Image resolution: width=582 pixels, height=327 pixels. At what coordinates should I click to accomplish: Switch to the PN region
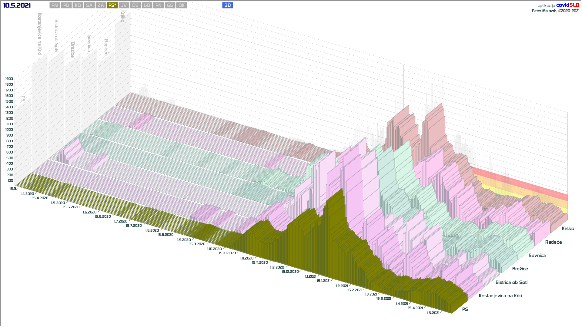click(x=158, y=5)
